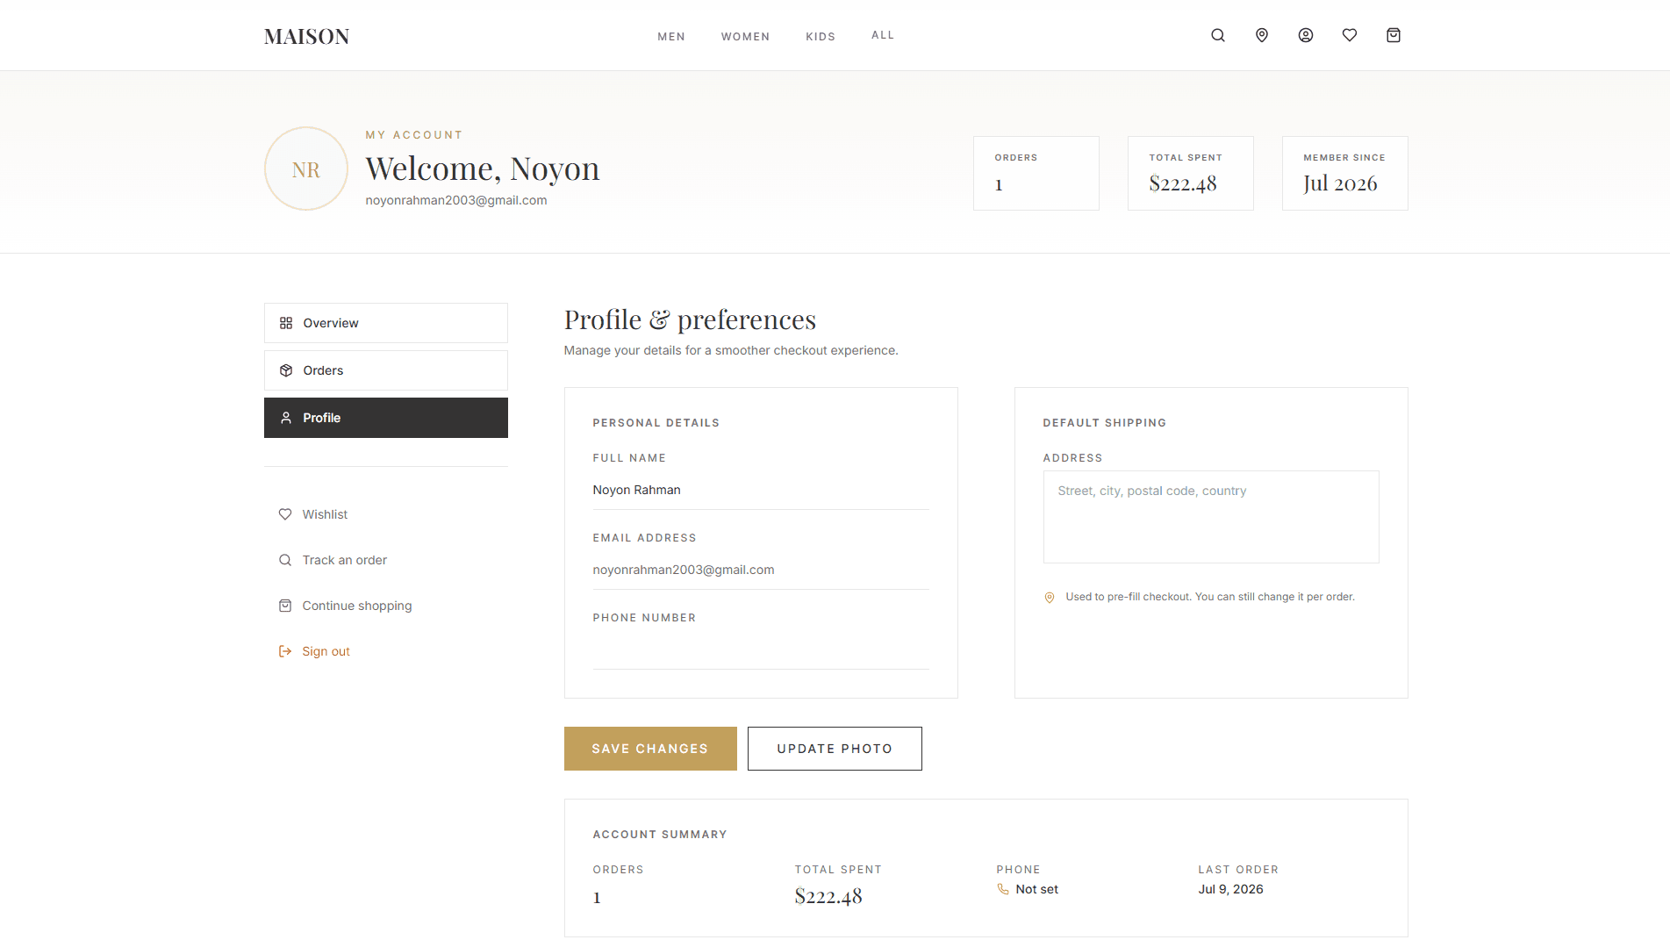This screenshot has height=947, width=1670.
Task: Go to Continue shopping
Action: click(357, 606)
